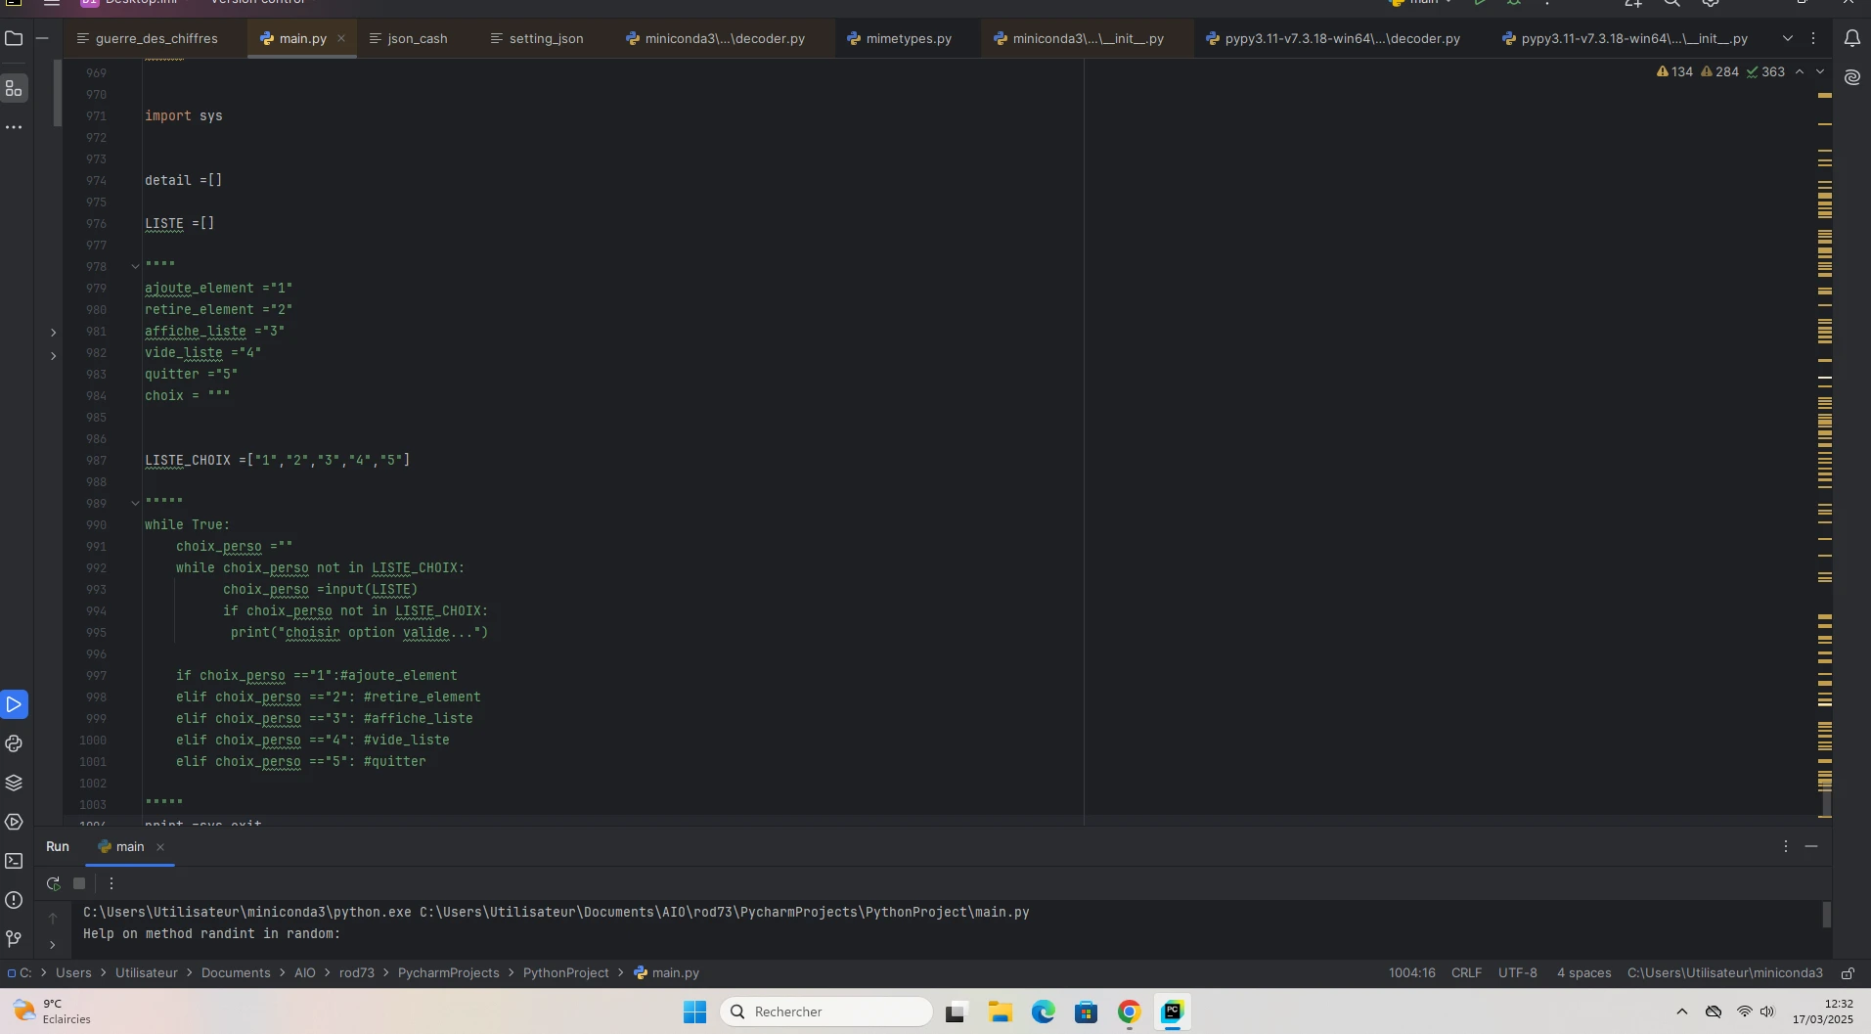
Task: Click the 134 warnings inspection indicator
Action: tap(1674, 72)
